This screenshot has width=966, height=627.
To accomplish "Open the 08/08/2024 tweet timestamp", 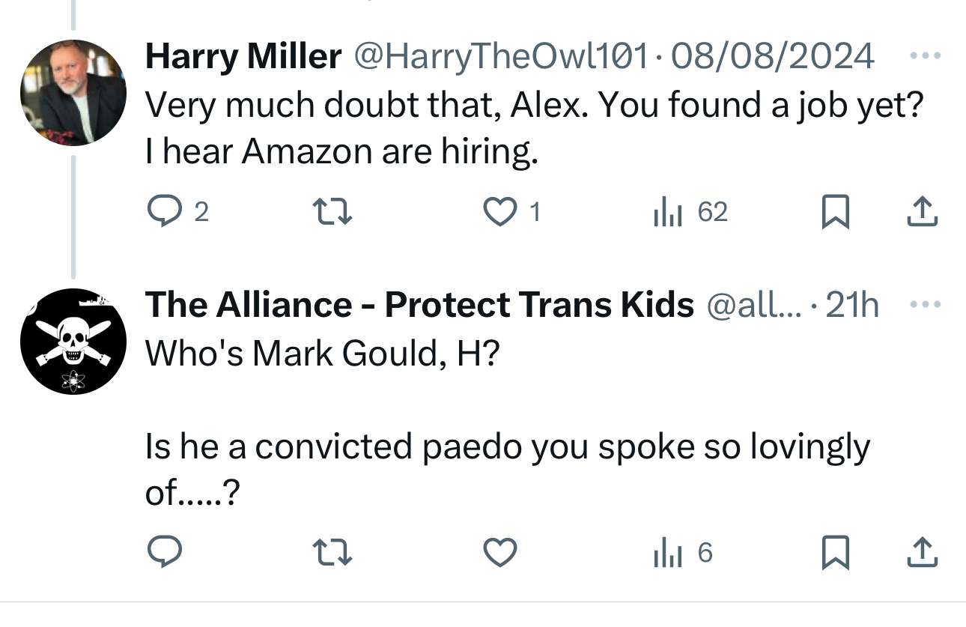I will click(773, 56).
